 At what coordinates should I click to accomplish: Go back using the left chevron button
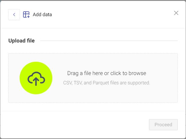pos(14,15)
